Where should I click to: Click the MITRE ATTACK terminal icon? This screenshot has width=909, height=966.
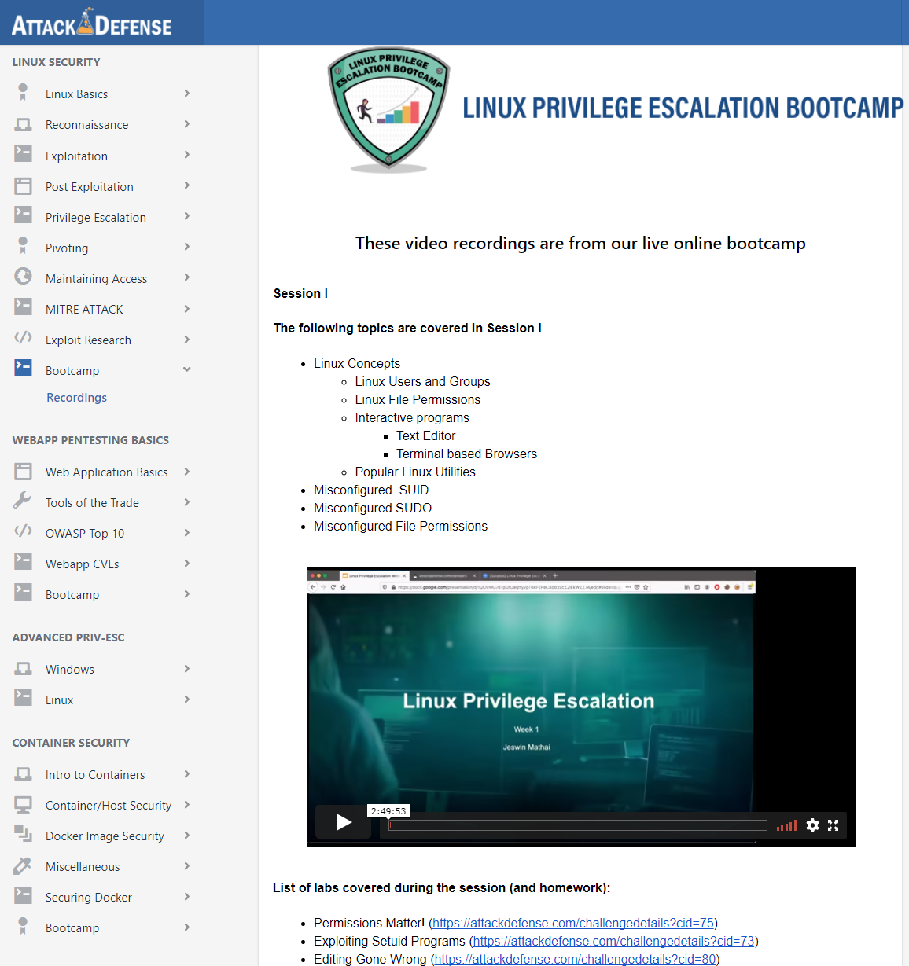[24, 307]
